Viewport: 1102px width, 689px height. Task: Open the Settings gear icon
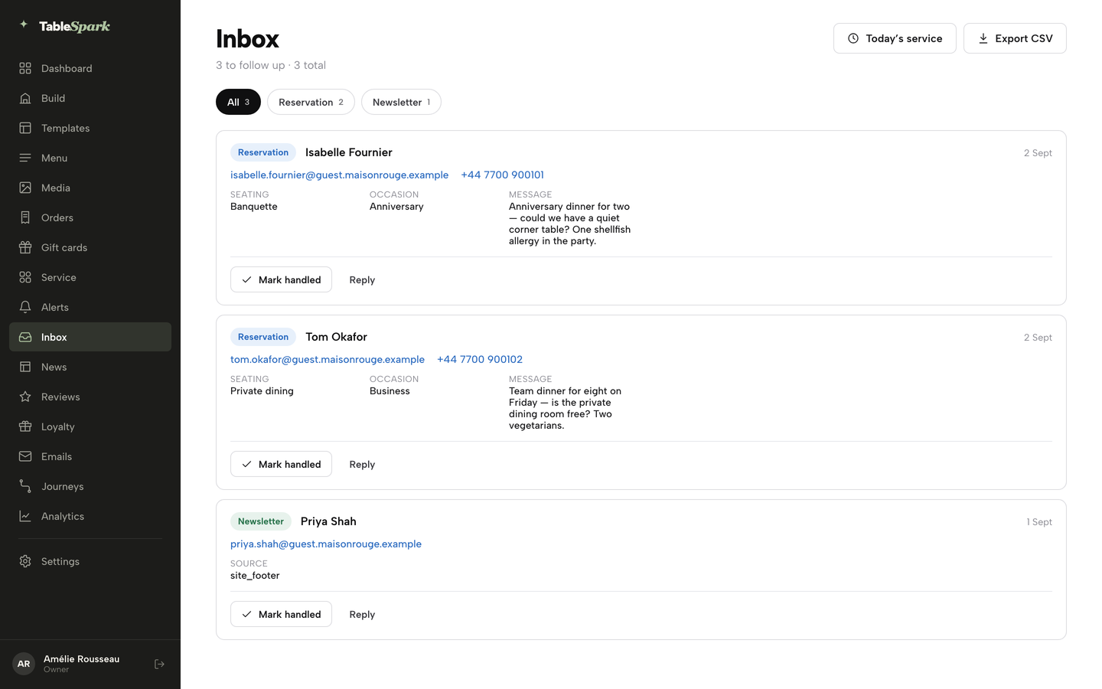click(x=25, y=561)
